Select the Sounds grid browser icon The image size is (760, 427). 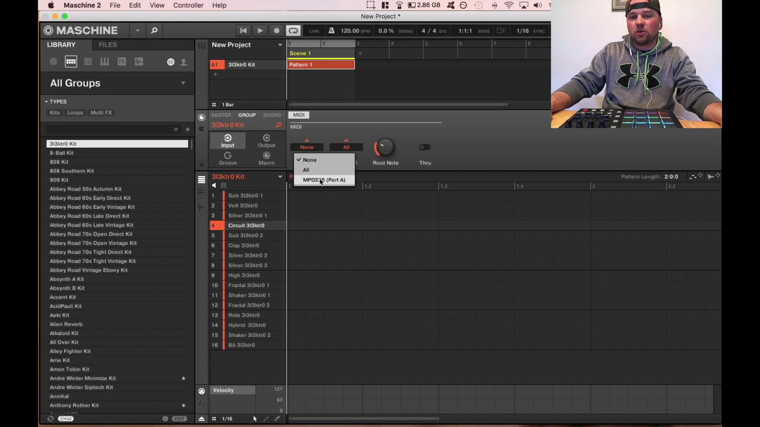pos(88,62)
